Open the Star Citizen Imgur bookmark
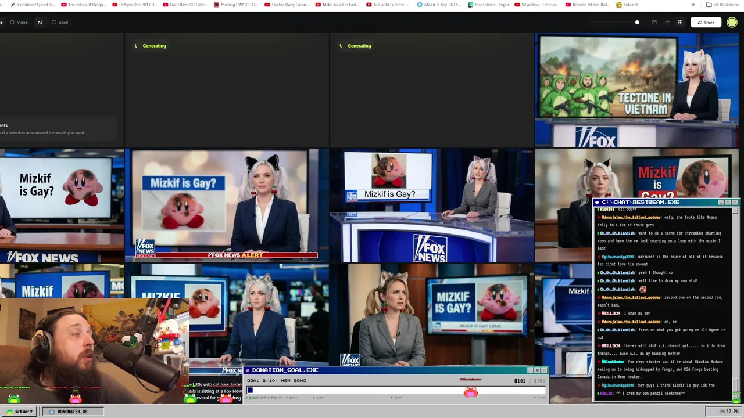Screen dimensions: 744x418 488,5
